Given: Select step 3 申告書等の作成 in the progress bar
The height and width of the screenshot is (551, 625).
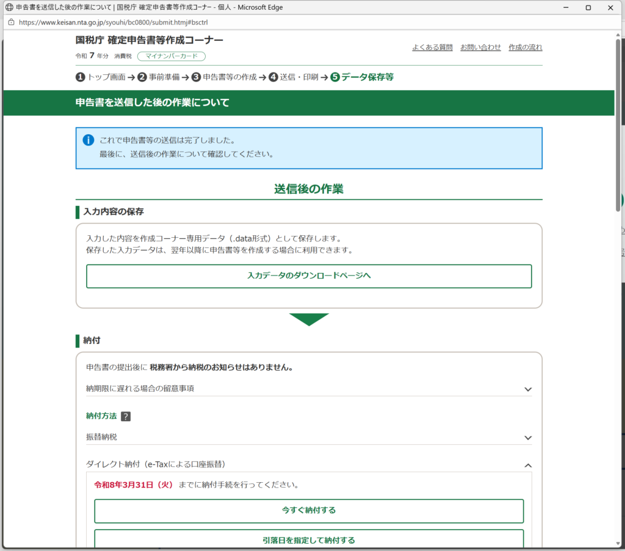Looking at the screenshot, I should click(x=223, y=77).
